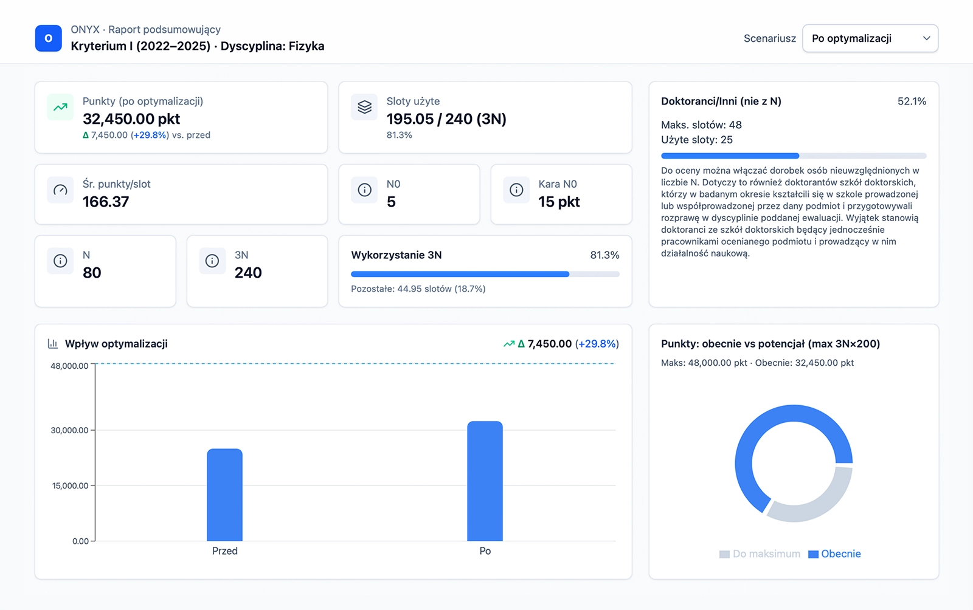Click the info icon in the N0 card
The image size is (973, 610).
tap(364, 190)
